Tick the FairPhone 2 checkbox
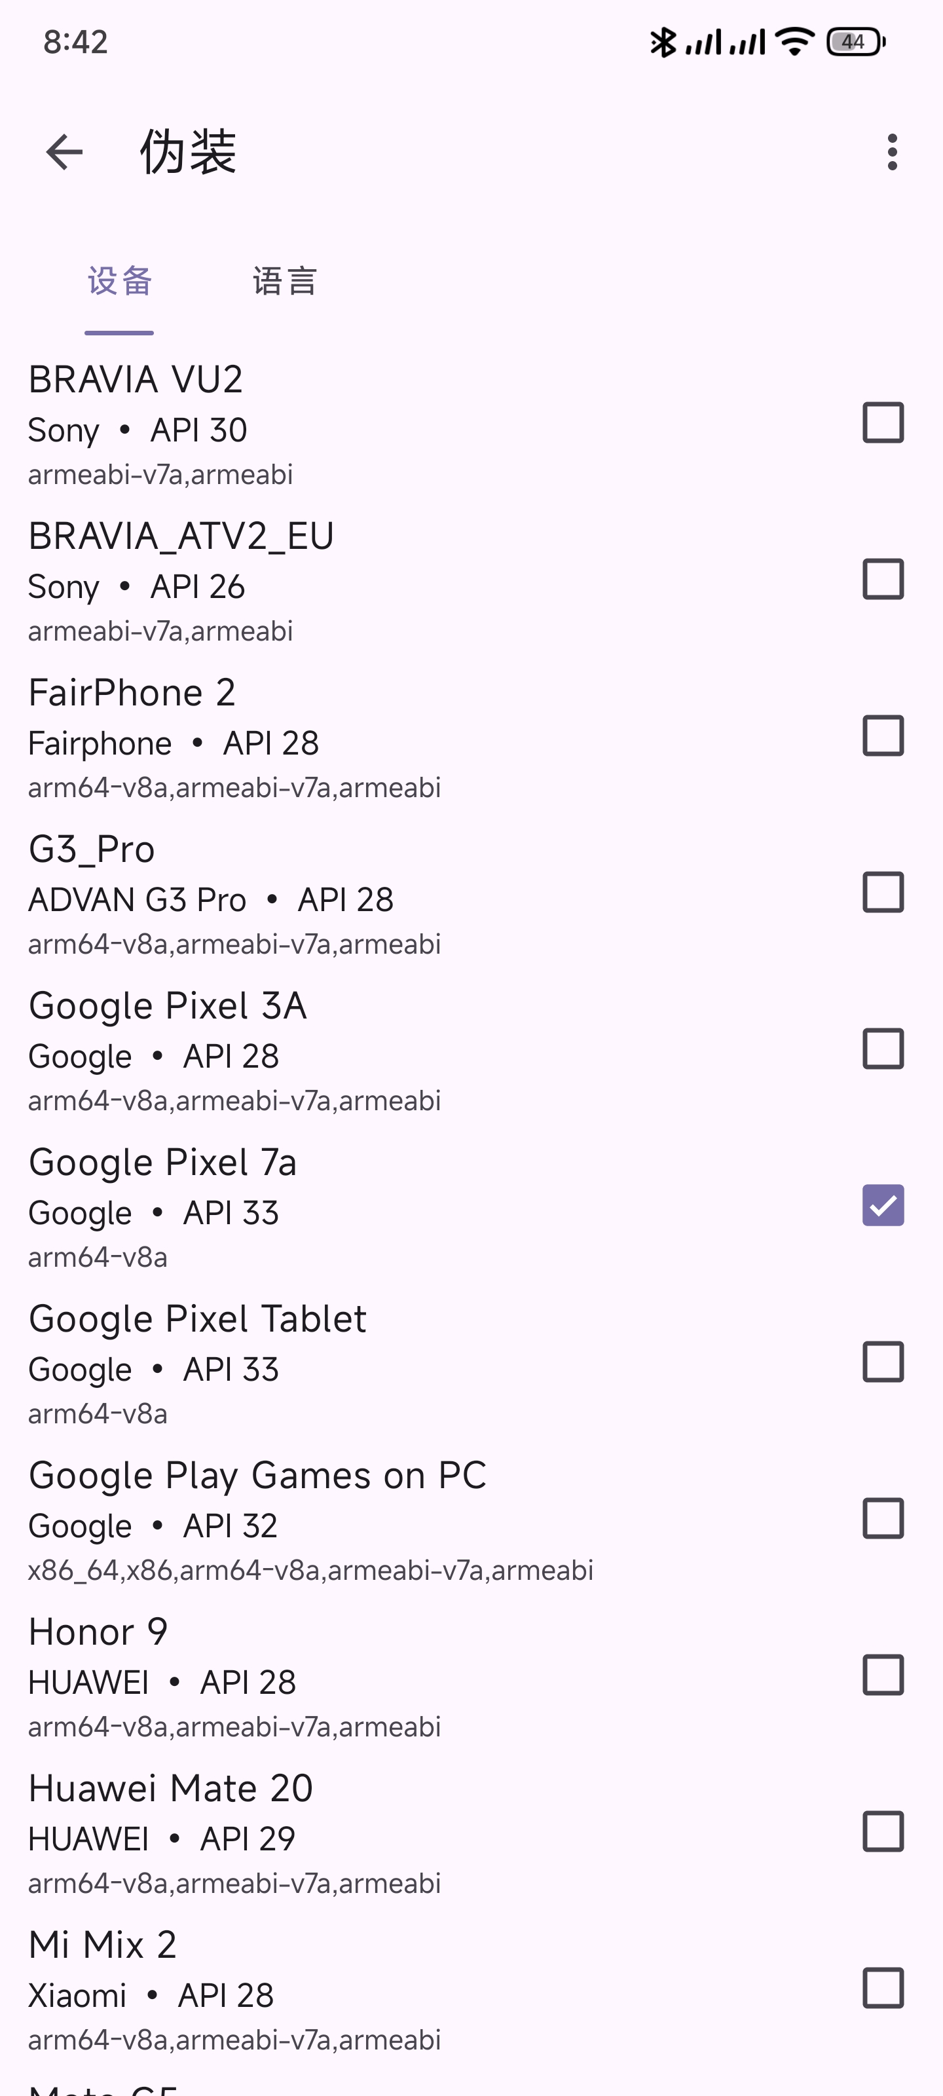Screen dimensions: 943x2096 [x=883, y=736]
